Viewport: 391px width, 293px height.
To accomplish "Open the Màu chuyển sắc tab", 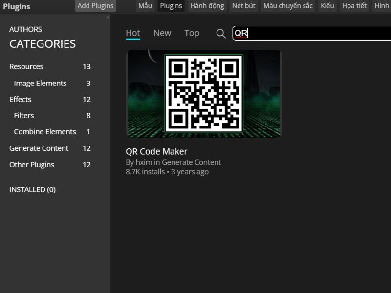I will click(288, 6).
